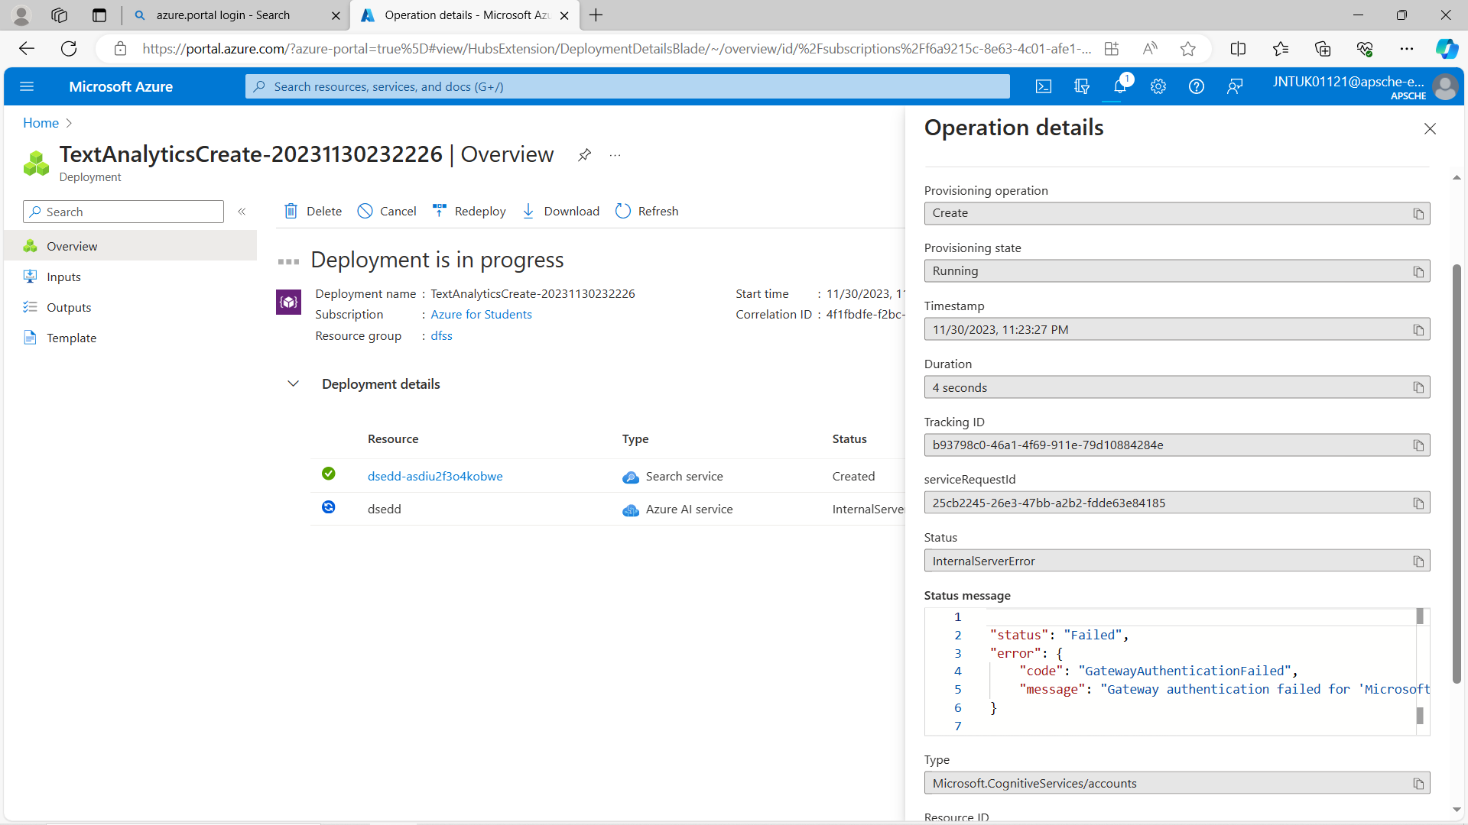This screenshot has width=1468, height=825.
Task: Click the browser refresh icon
Action: click(x=69, y=49)
